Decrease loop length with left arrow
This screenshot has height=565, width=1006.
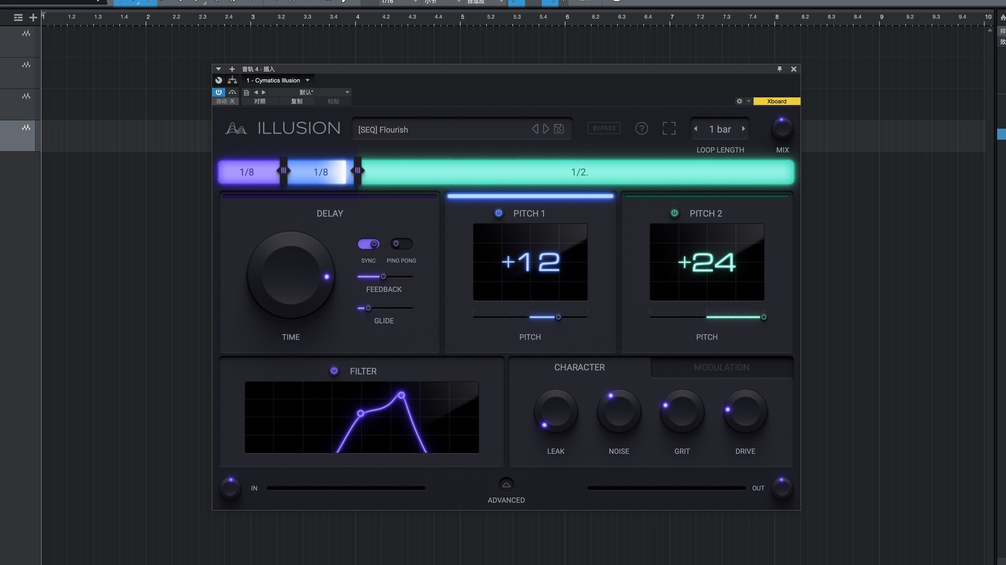tap(696, 129)
